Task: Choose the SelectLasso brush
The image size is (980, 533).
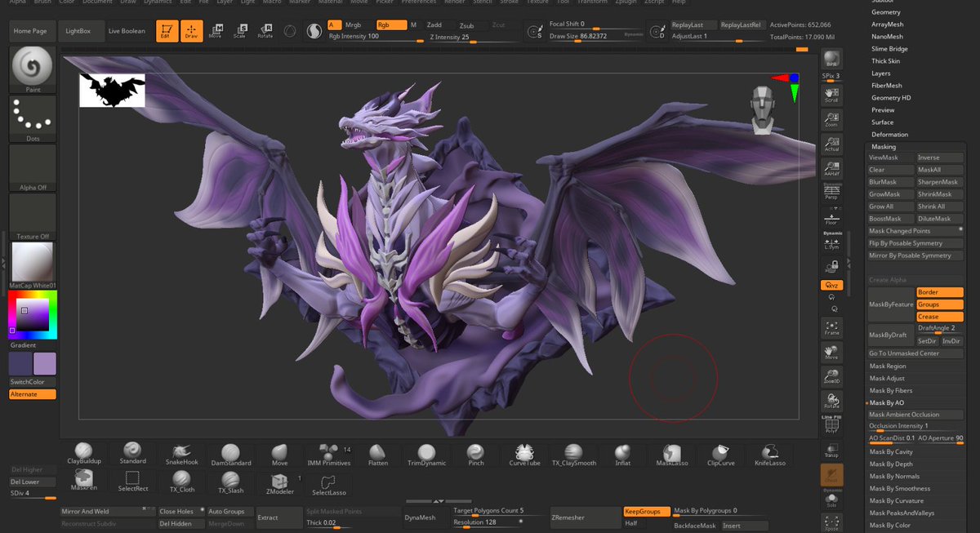Action: pyautogui.click(x=329, y=483)
